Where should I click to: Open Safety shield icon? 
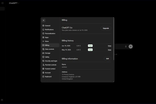[x=43, y=57]
